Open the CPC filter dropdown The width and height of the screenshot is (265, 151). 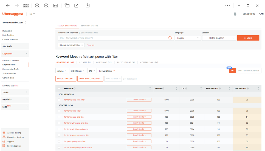tap(92, 71)
